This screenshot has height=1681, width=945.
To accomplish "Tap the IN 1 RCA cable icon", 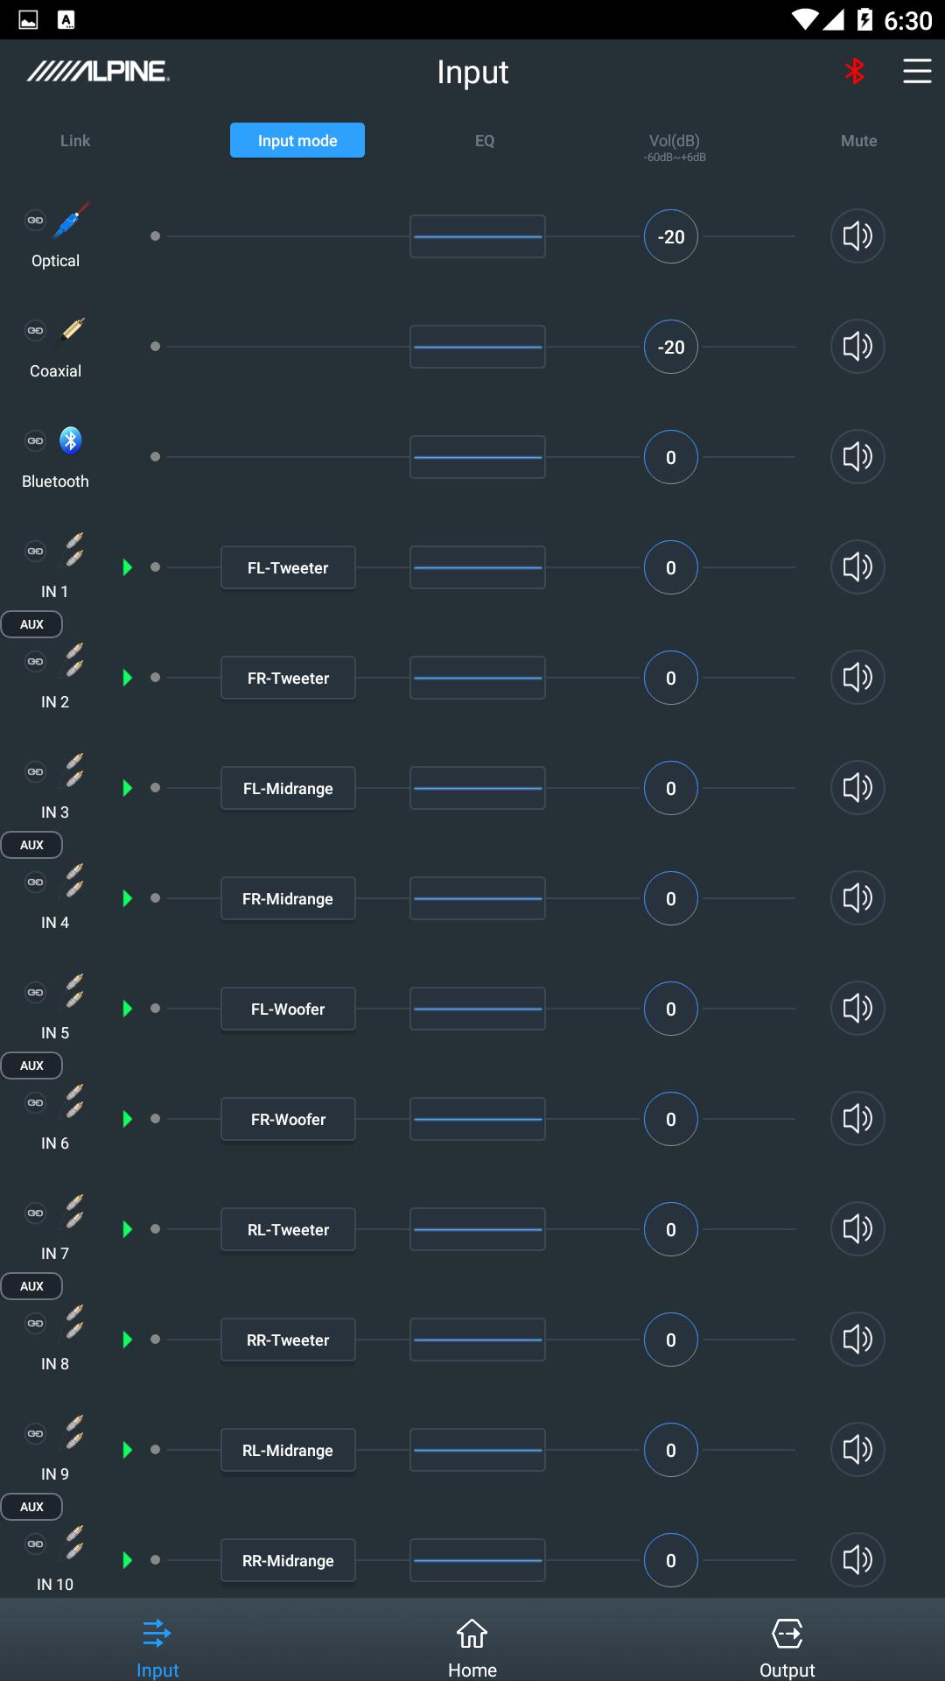I will tap(74, 550).
